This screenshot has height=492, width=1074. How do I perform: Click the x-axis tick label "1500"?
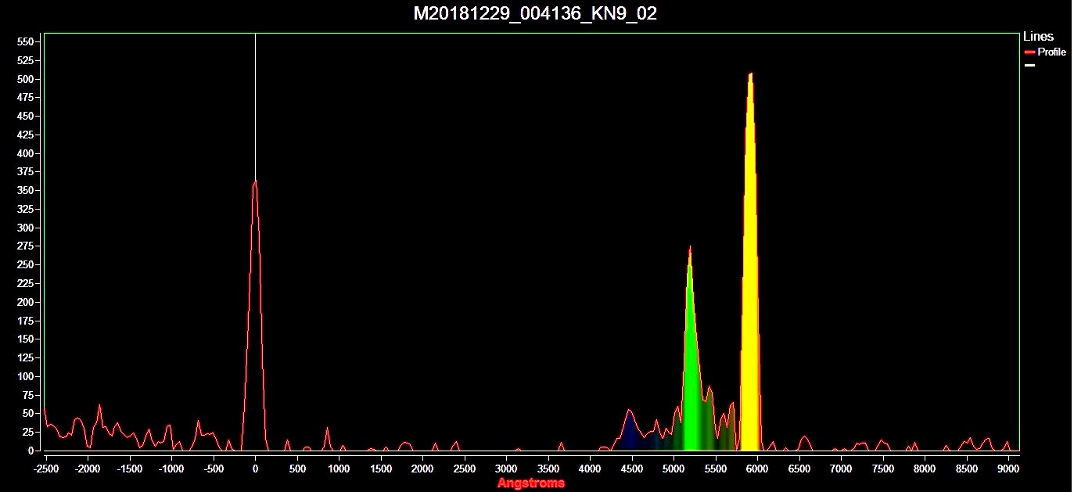point(380,469)
